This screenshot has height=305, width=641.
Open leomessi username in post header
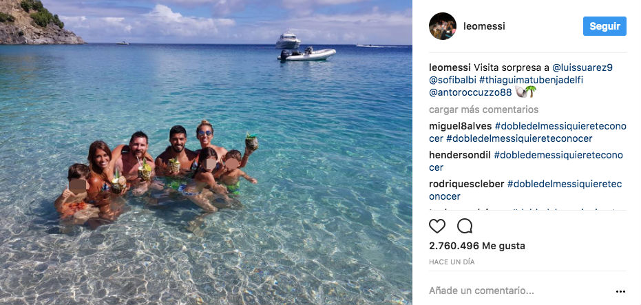click(x=486, y=26)
